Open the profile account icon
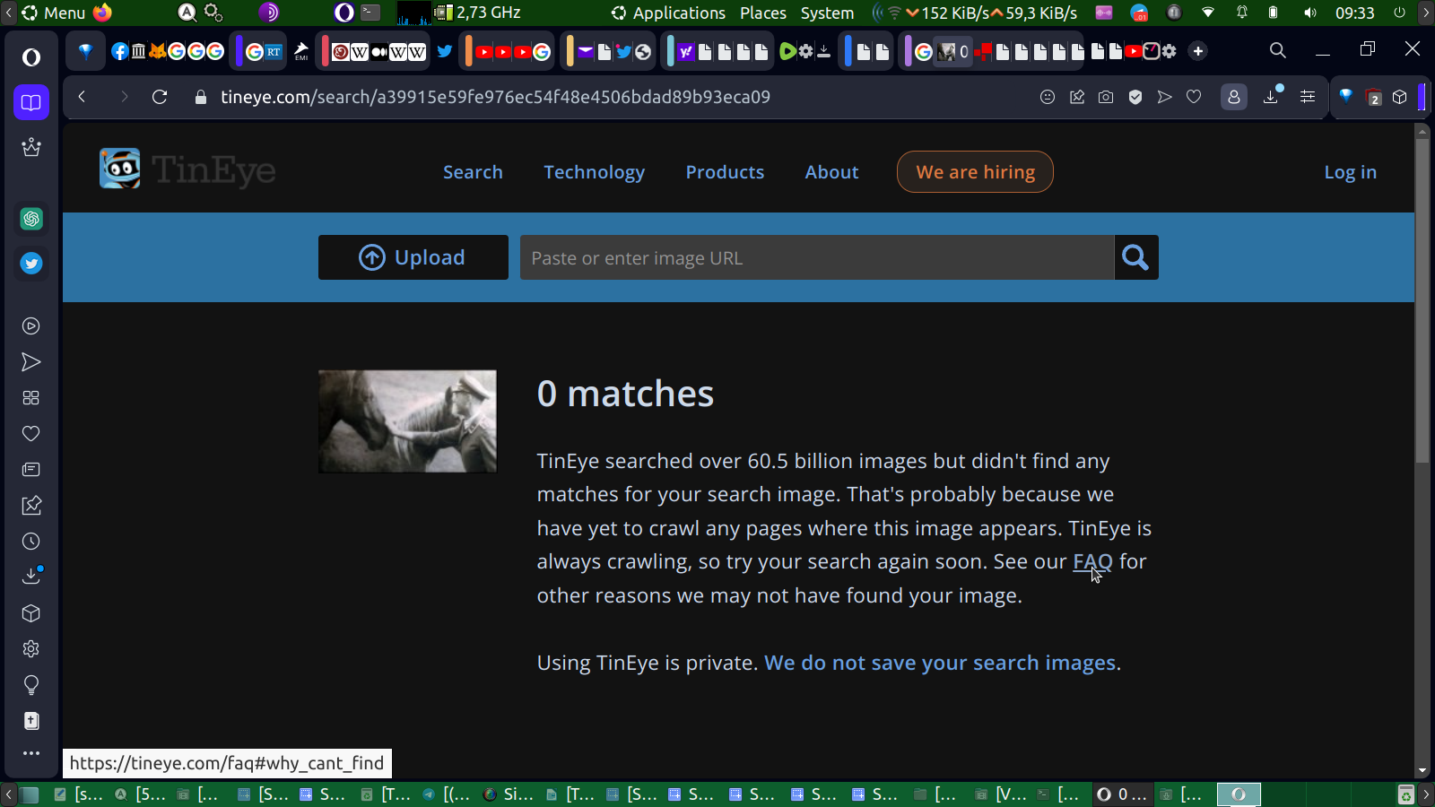1435x807 pixels. 1234,97
